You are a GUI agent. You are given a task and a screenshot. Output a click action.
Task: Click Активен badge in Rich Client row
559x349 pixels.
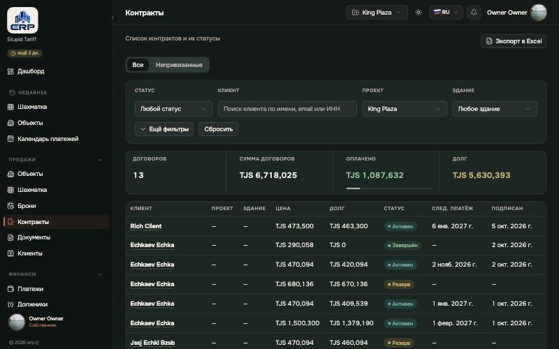[400, 226]
